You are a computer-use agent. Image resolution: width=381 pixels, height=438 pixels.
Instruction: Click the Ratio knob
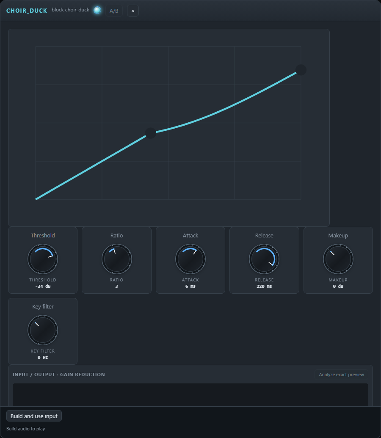(116, 259)
